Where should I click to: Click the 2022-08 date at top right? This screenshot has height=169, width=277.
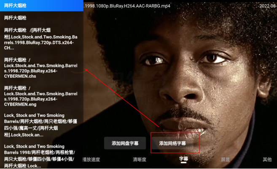coord(268,6)
